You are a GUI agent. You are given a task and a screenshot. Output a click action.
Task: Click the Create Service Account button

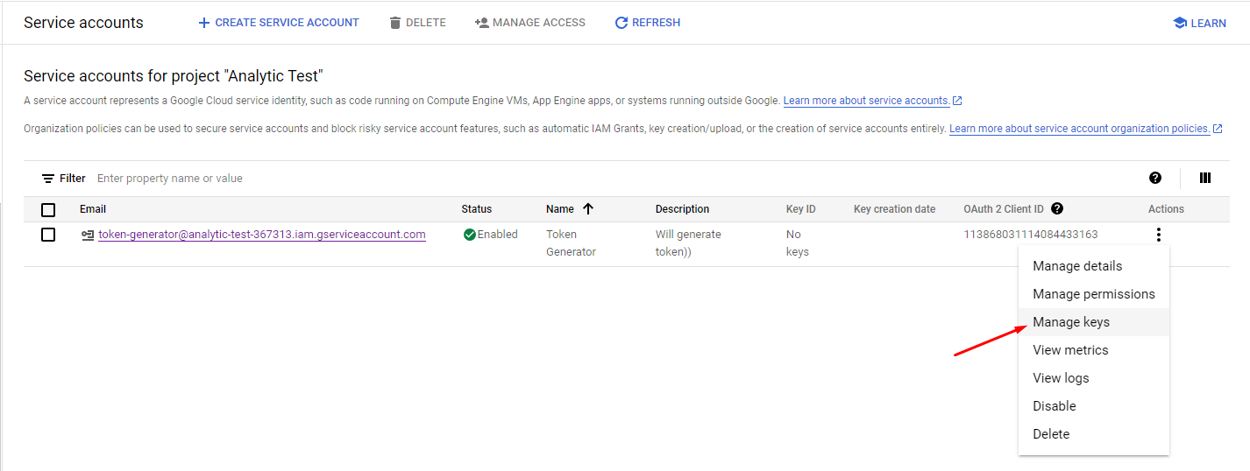[279, 23]
